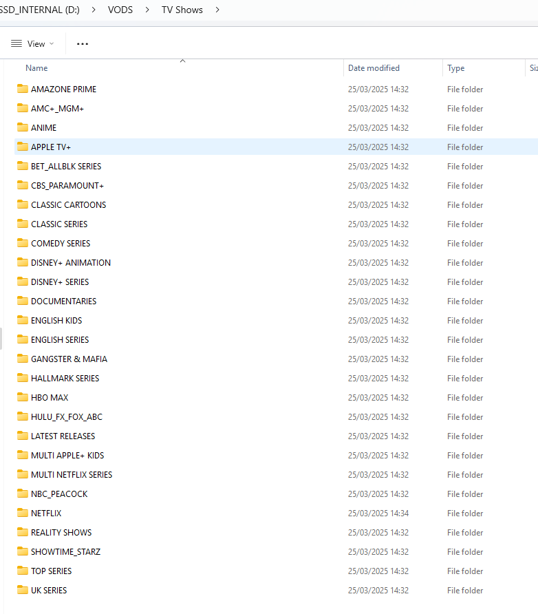This screenshot has width=538, height=614.
Task: Click the ANIME folder icon
Action: [x=23, y=127]
